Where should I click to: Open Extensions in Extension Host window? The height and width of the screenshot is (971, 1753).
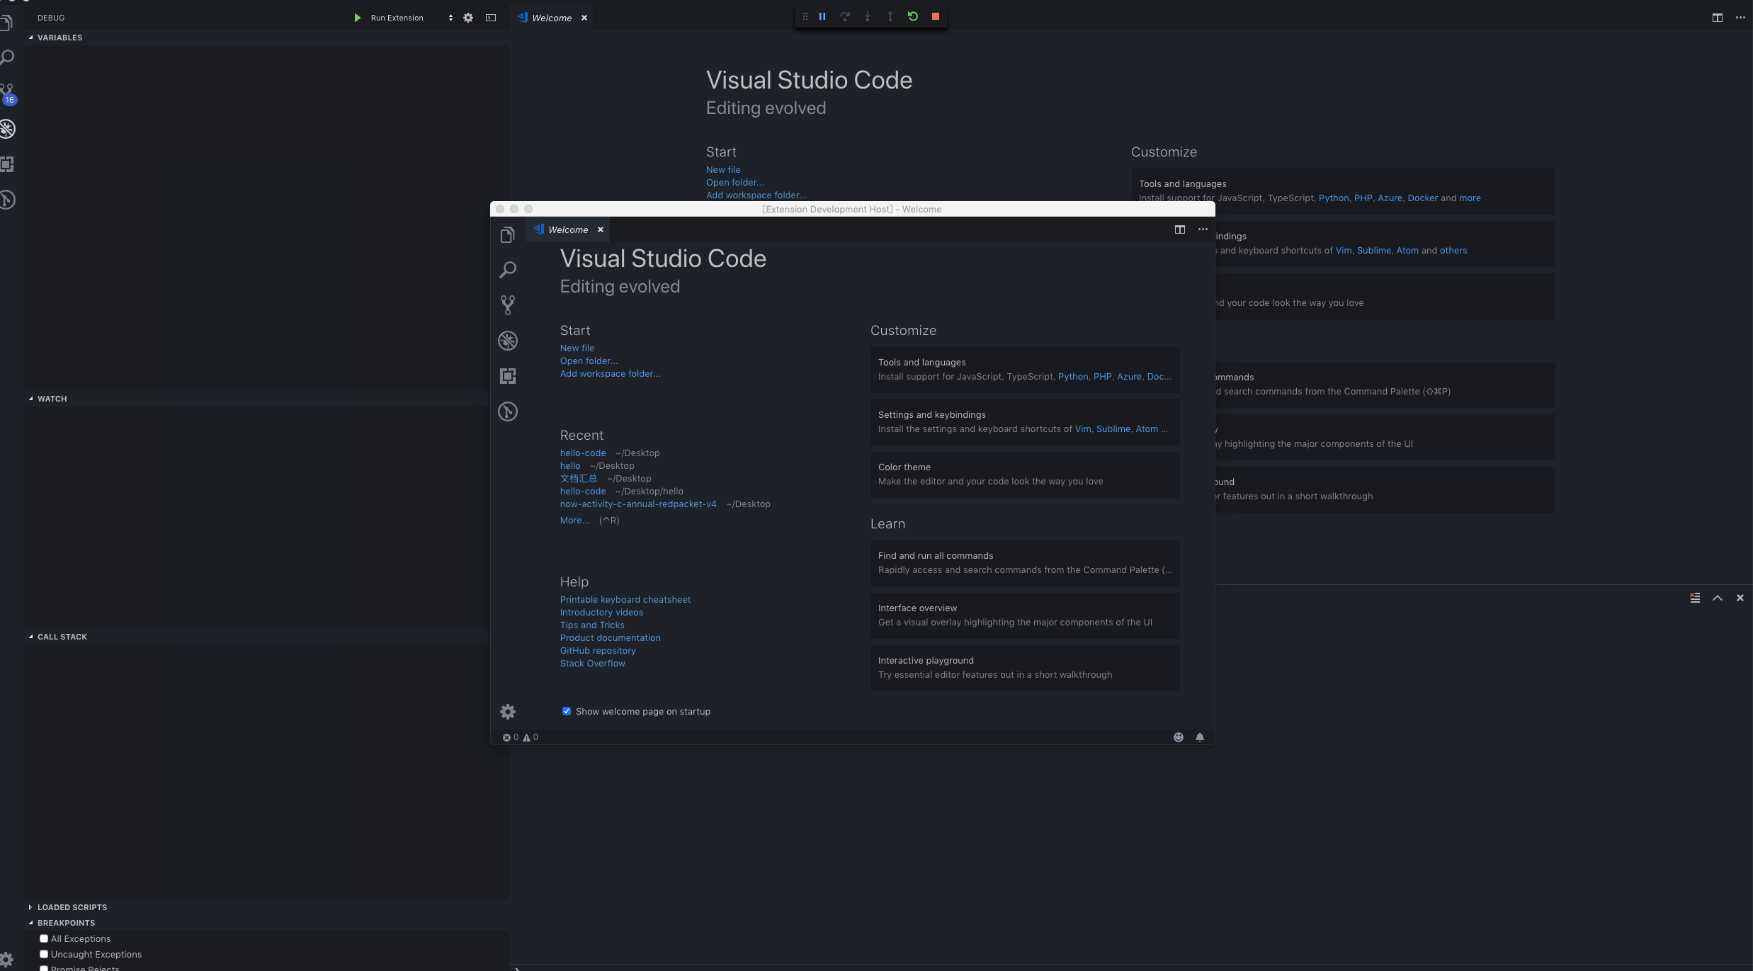tap(508, 376)
